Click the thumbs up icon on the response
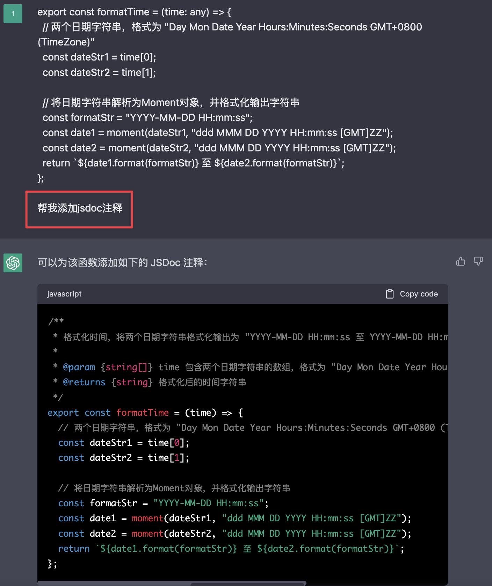 click(461, 261)
